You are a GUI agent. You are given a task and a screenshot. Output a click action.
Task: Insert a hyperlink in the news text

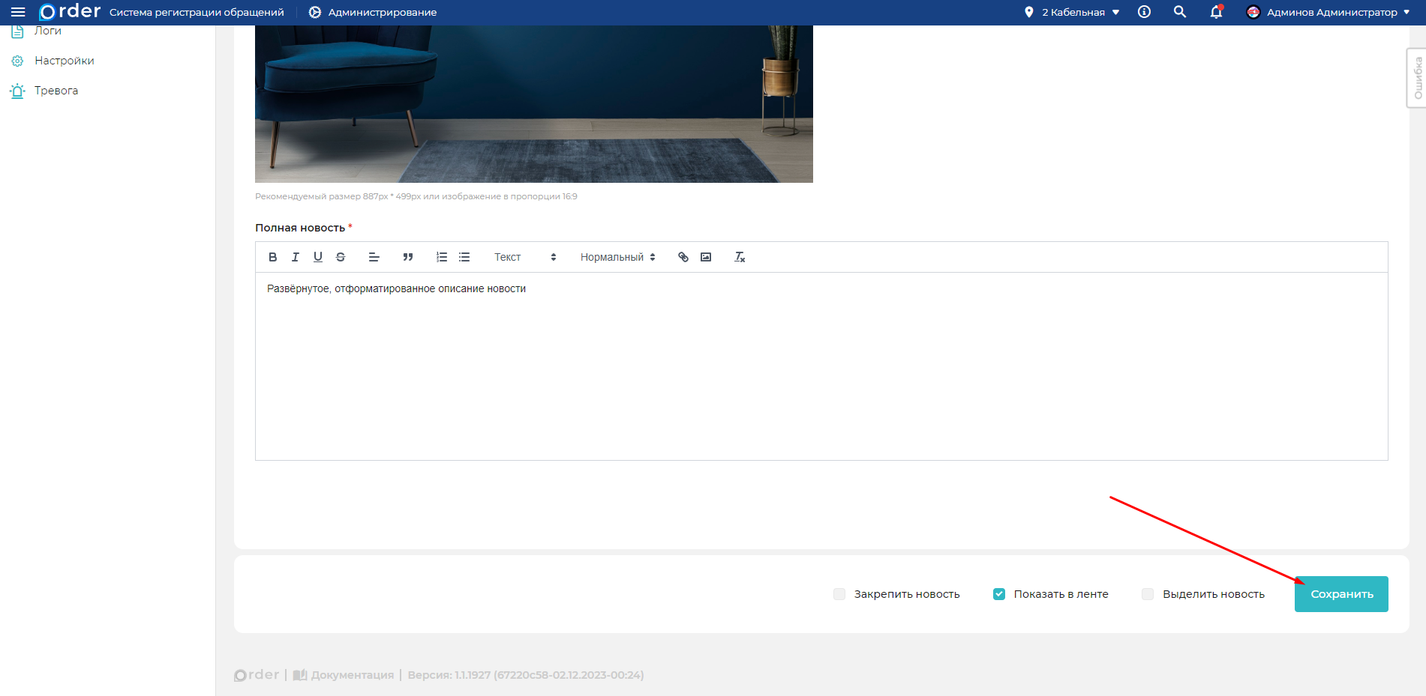pyautogui.click(x=683, y=257)
